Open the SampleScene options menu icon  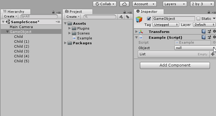[x=58, y=22]
